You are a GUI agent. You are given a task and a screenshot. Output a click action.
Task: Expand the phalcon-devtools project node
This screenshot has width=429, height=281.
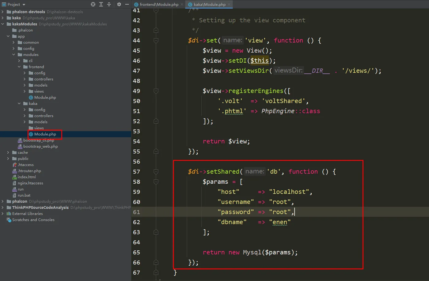pyautogui.click(x=3, y=12)
